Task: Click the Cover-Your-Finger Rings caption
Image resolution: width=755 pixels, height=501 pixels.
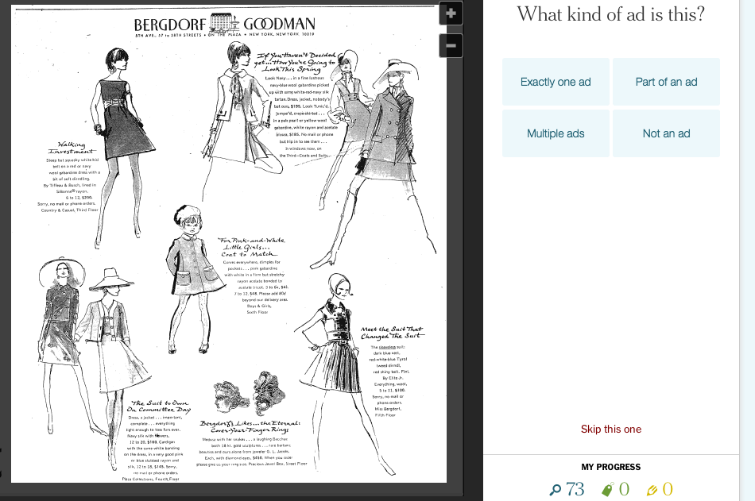Action: pyautogui.click(x=250, y=426)
